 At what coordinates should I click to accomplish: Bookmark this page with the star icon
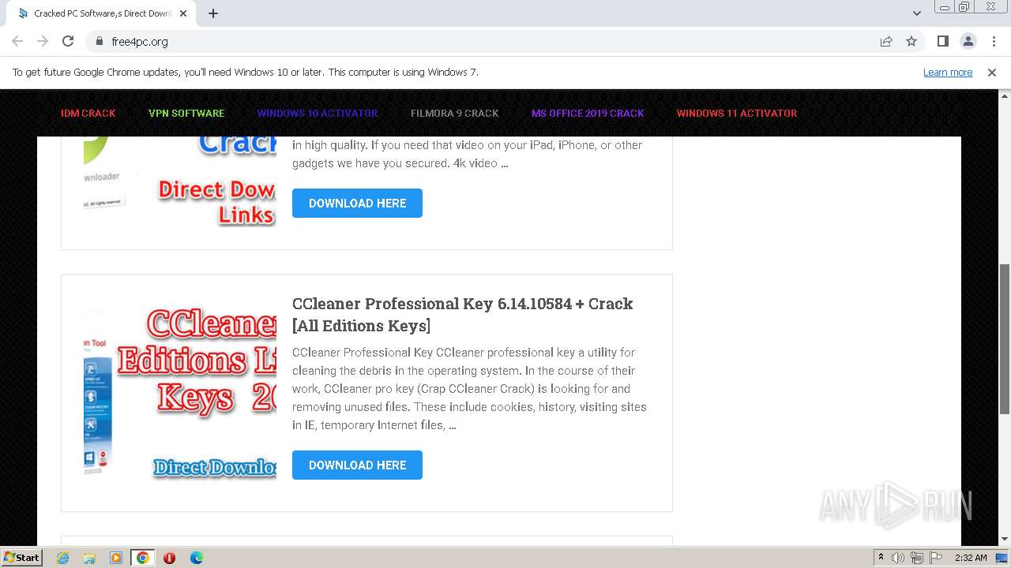[911, 41]
